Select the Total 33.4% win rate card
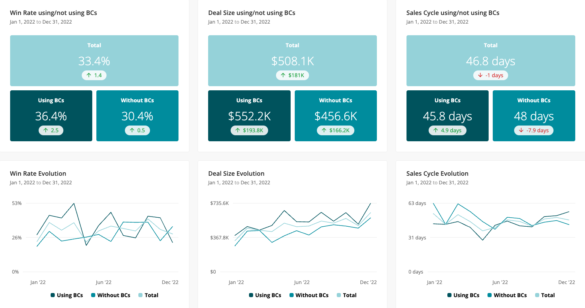 point(94,61)
